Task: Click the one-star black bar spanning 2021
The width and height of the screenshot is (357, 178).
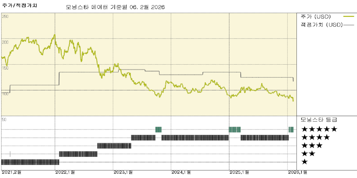Action: 30,162
